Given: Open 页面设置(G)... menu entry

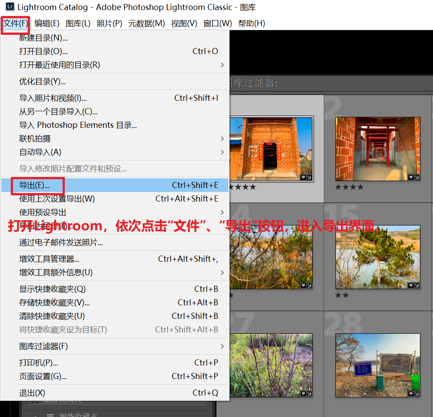Looking at the screenshot, I should click(115, 376).
